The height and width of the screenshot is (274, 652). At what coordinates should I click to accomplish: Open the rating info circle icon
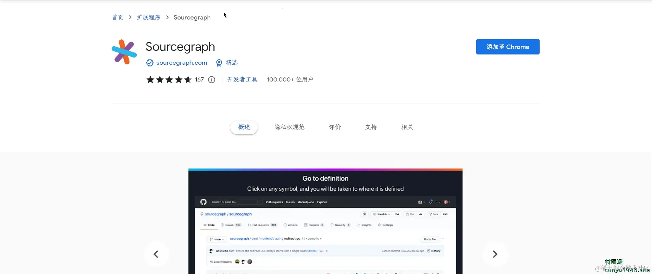coord(212,80)
